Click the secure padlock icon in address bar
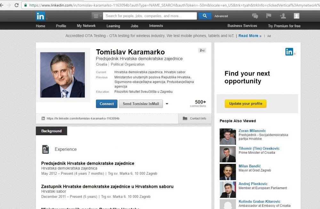This screenshot has height=209, width=320. click(26, 5)
